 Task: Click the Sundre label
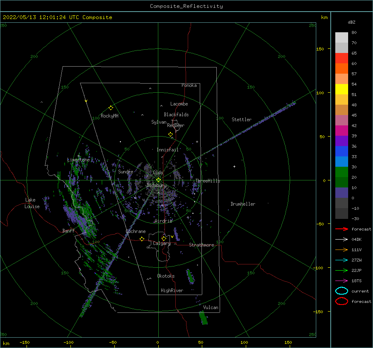click(x=126, y=171)
